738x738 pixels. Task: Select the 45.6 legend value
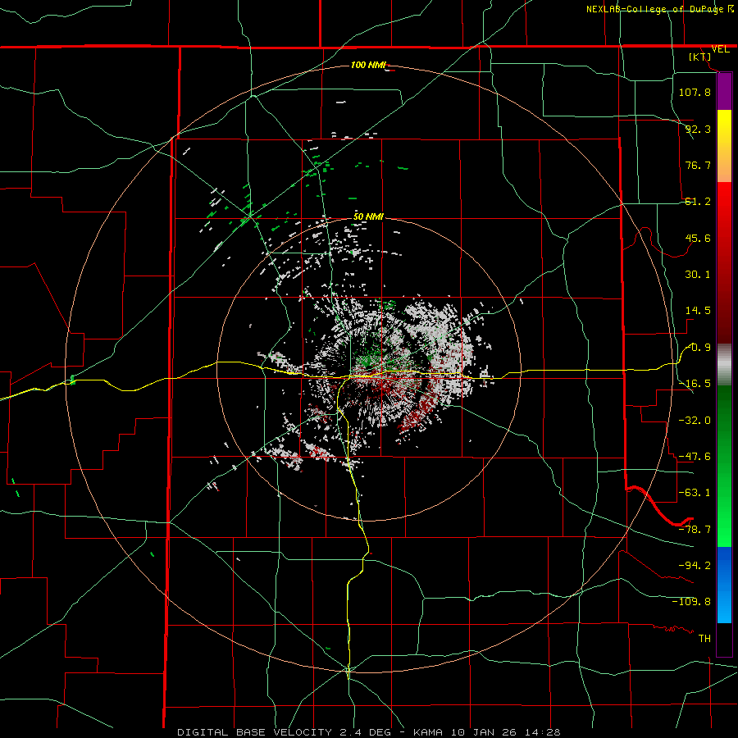point(698,238)
